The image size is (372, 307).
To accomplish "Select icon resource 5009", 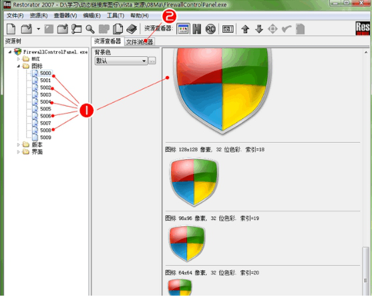I will coord(45,137).
